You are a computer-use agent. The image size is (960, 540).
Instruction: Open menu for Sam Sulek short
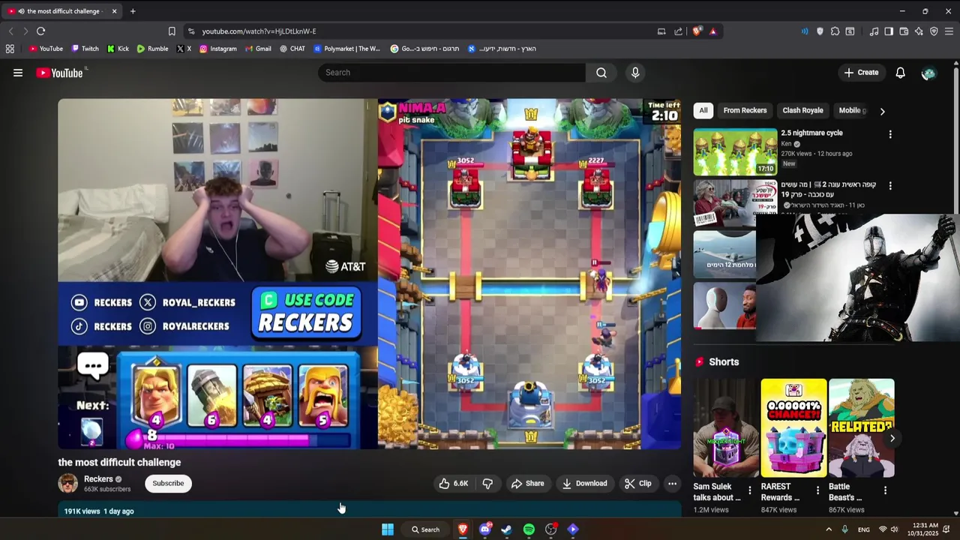(749, 490)
